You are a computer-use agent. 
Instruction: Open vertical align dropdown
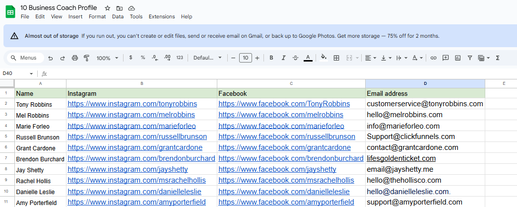pyautogui.click(x=386, y=58)
